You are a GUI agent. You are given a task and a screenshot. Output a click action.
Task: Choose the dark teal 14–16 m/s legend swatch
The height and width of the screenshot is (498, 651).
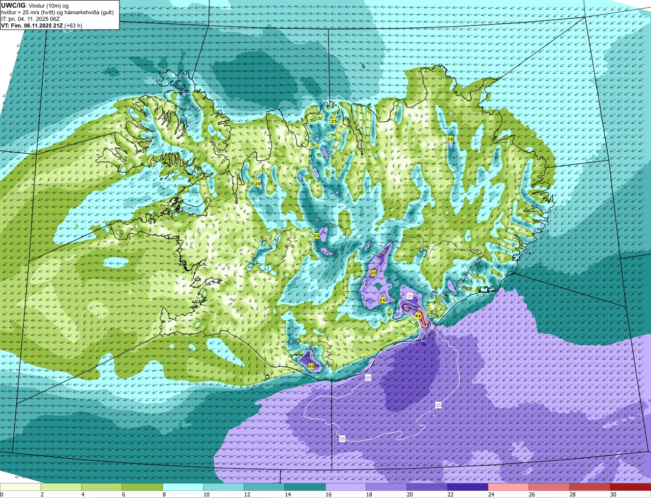point(305,487)
